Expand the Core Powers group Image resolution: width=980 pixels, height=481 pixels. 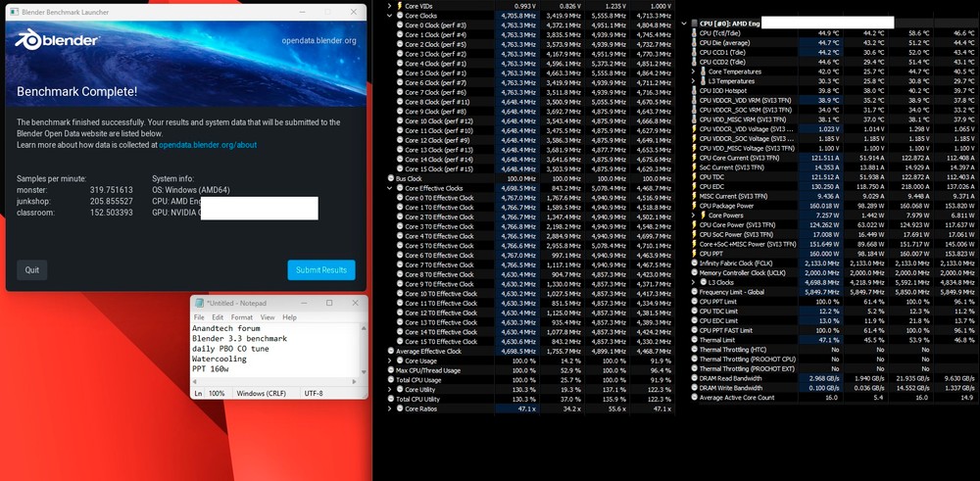coord(693,215)
